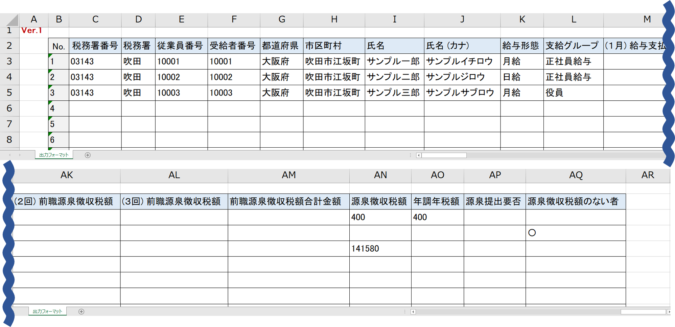This screenshot has width=675, height=327.
Task: Select the 役員 cell in 支給グループ column
Action: click(573, 92)
